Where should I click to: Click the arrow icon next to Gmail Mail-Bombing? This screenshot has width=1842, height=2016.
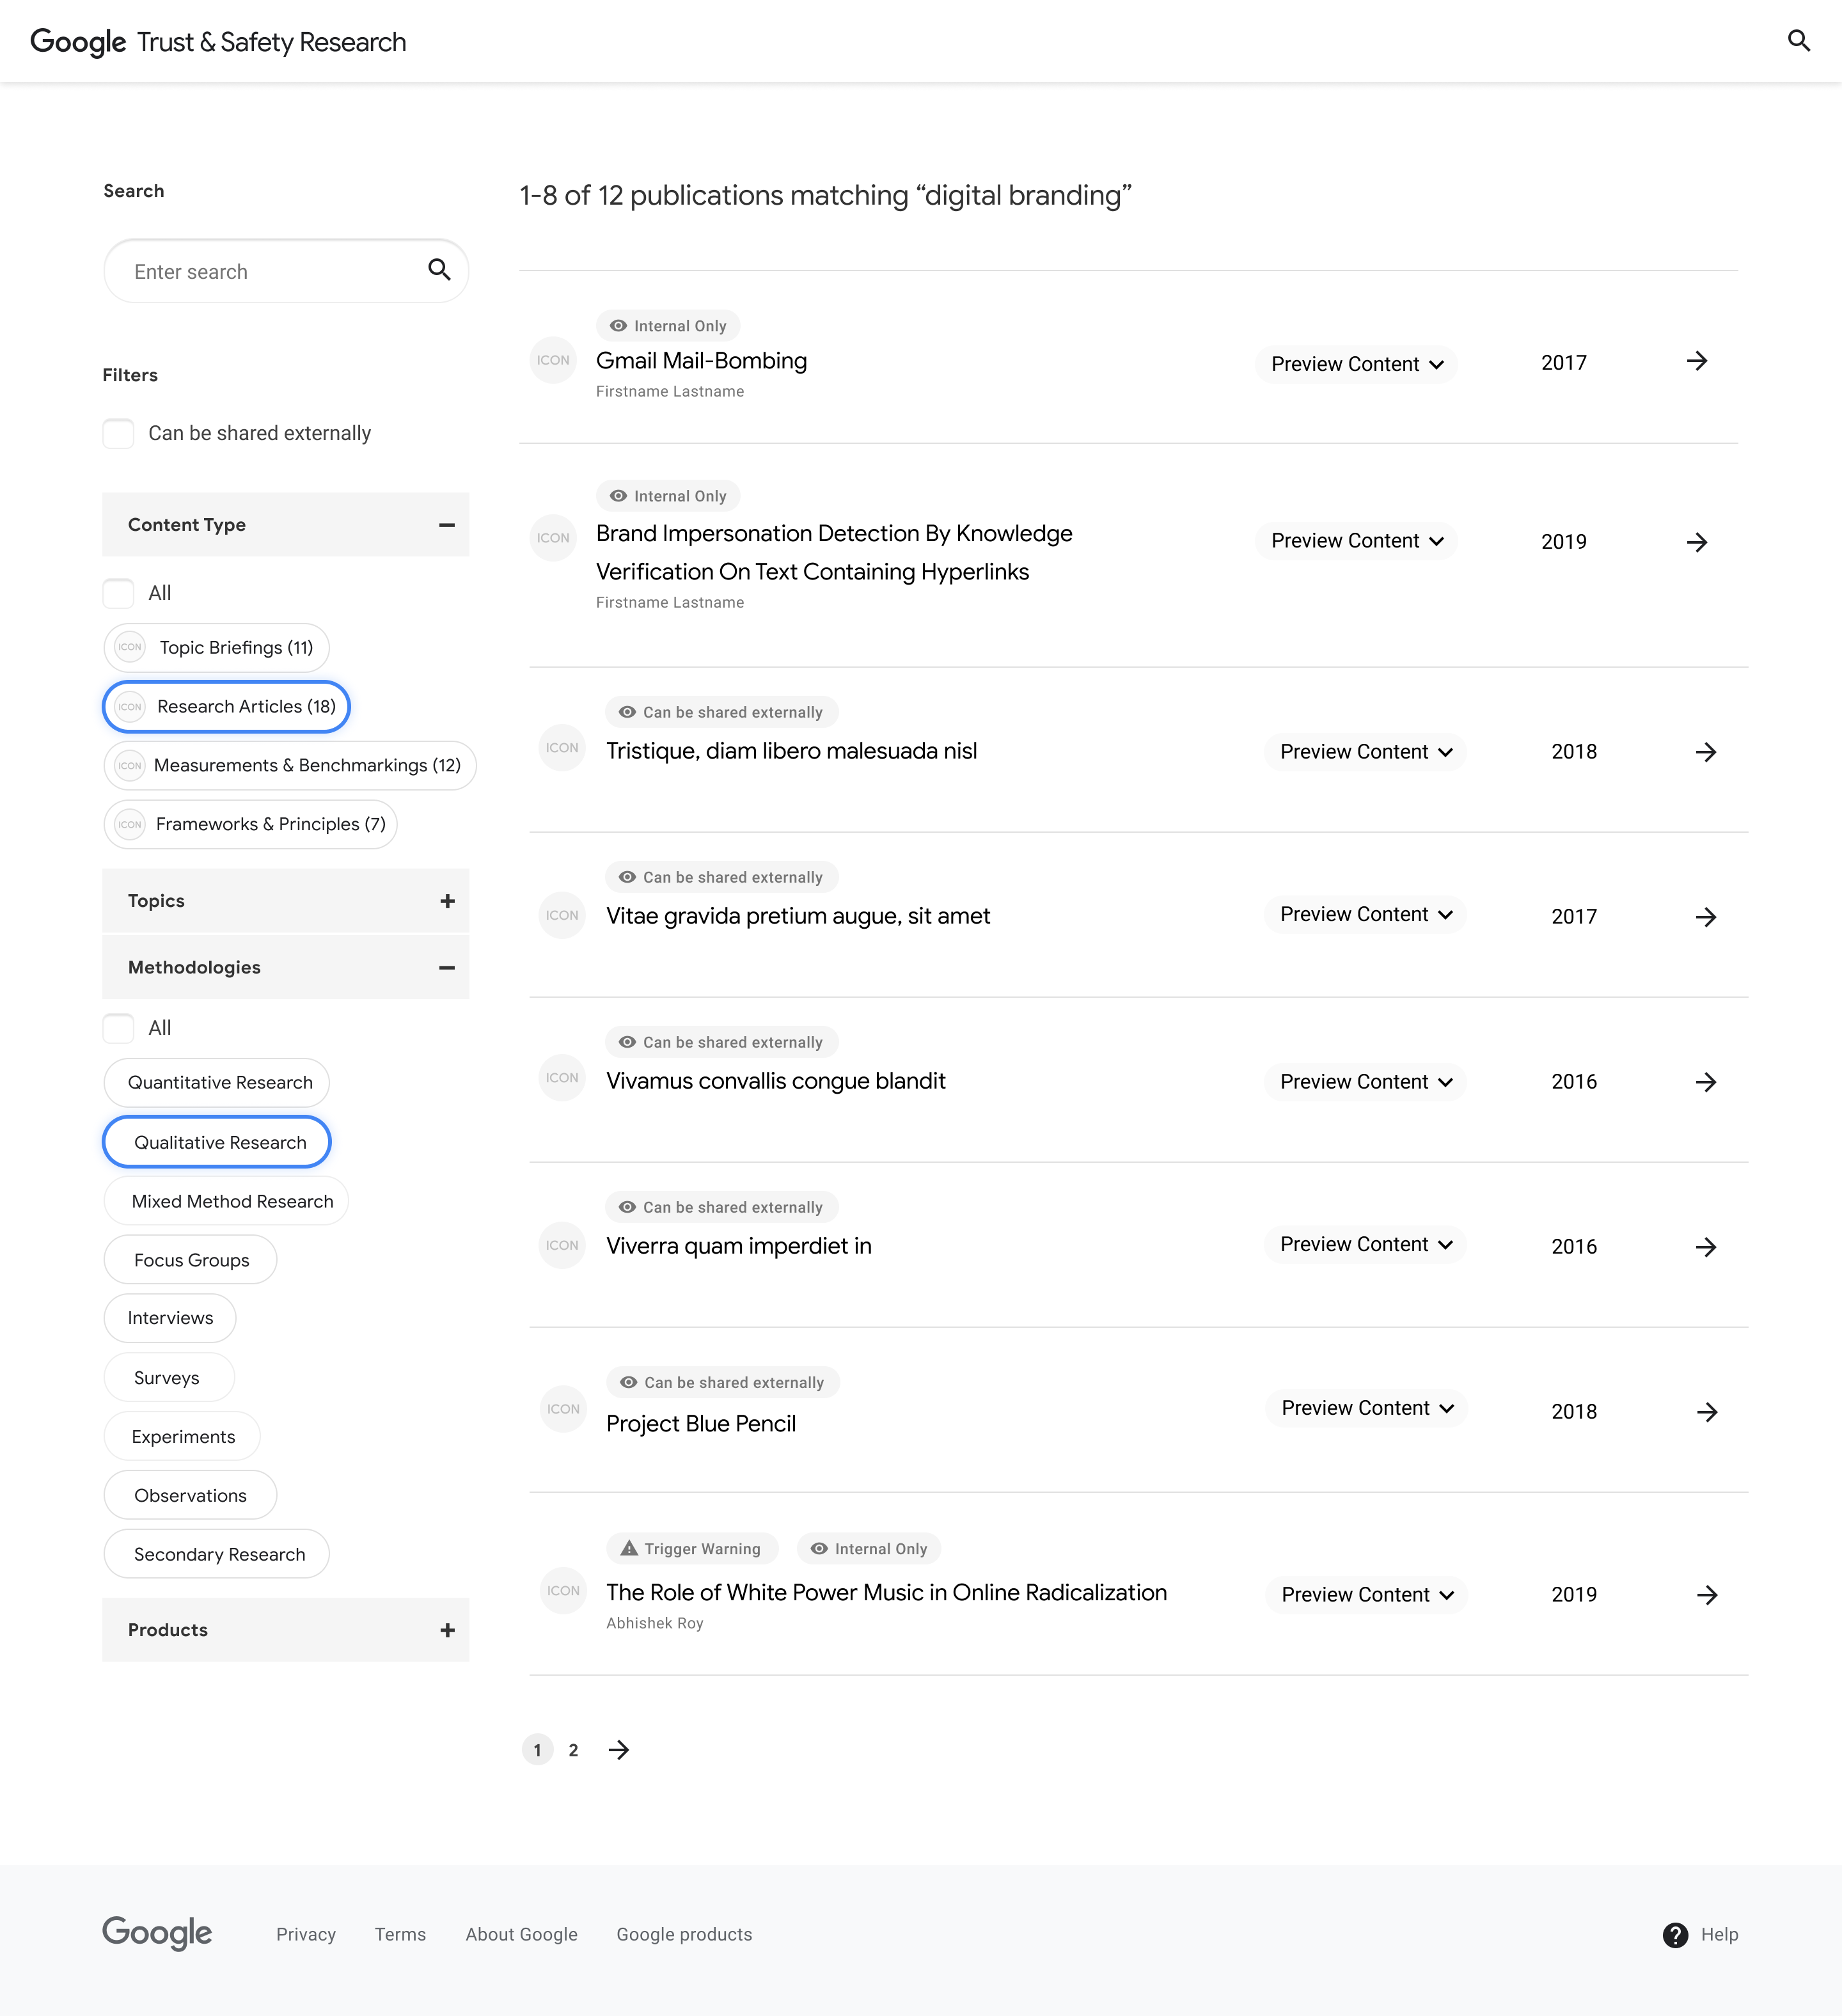point(1696,362)
